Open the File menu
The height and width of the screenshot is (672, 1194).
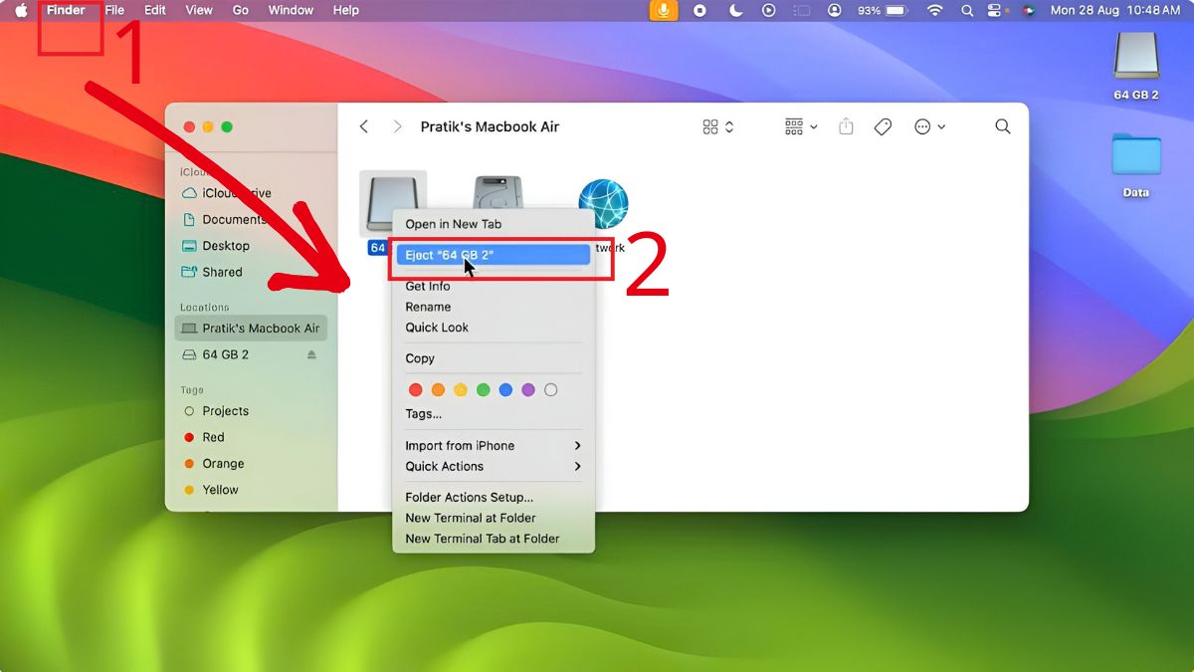(114, 10)
